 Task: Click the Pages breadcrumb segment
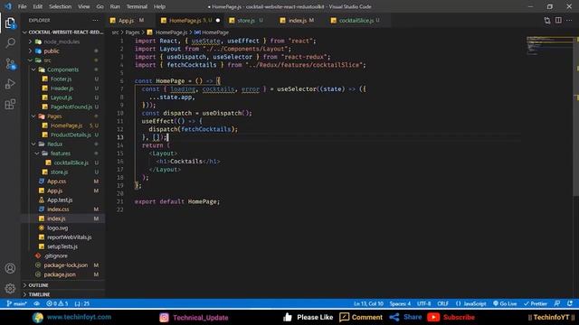click(x=132, y=32)
